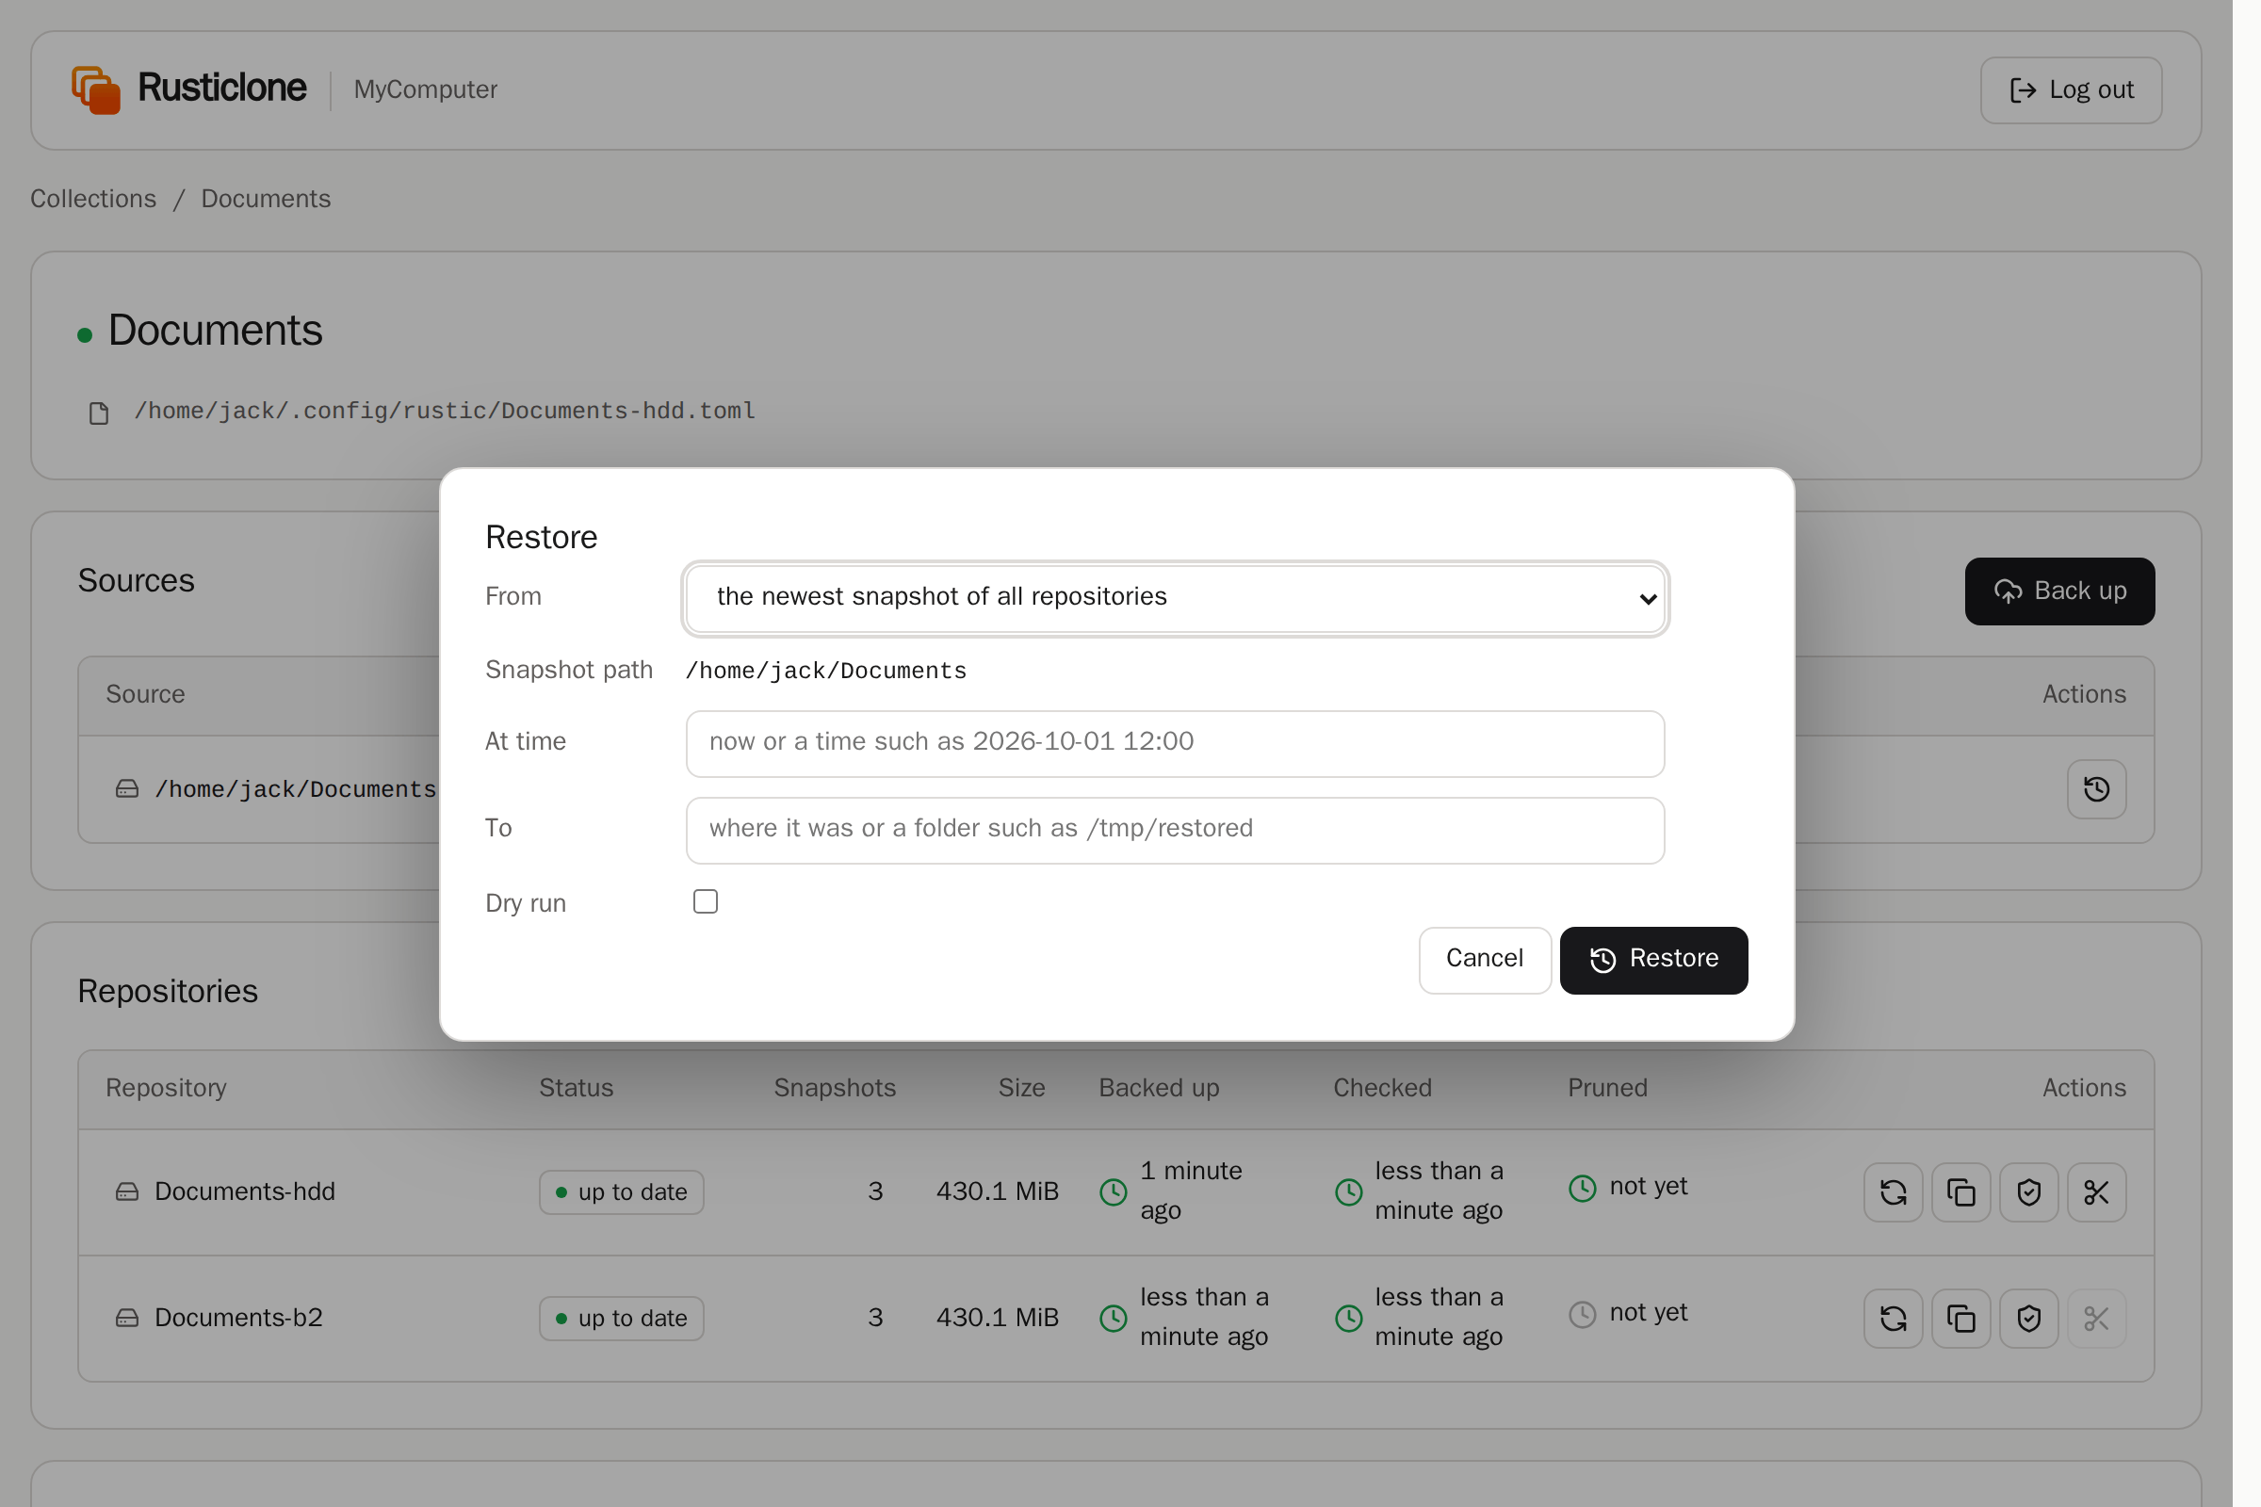This screenshot has width=2261, height=1507.
Task: Click refresh icon for Documents-hdd
Action: coord(1893,1191)
